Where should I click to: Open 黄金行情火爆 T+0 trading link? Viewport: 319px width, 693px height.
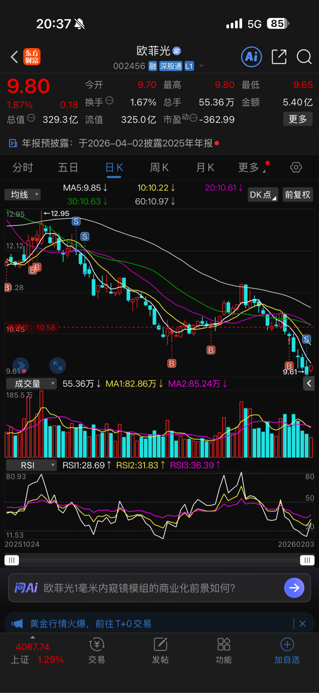click(x=91, y=623)
